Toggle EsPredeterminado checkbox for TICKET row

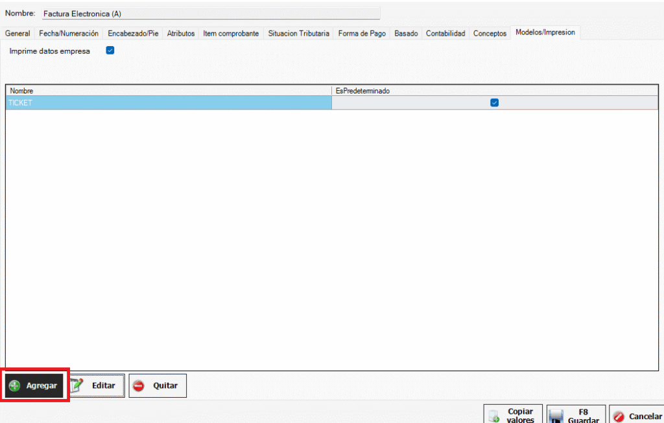coord(494,103)
